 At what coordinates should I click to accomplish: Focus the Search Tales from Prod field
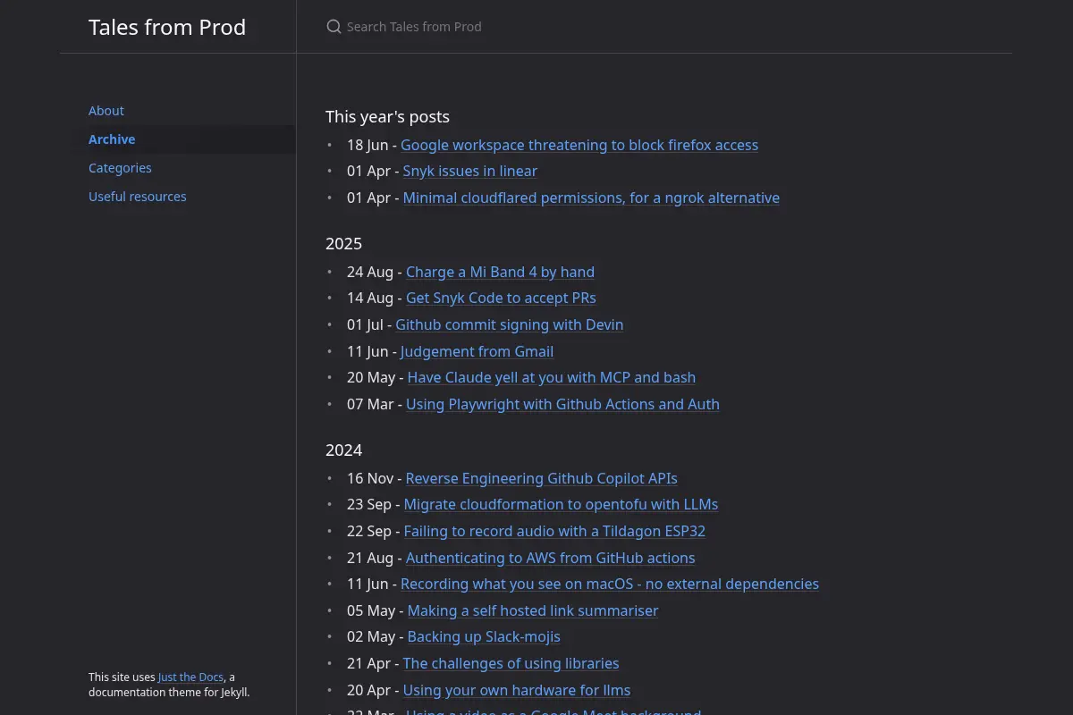click(x=655, y=27)
